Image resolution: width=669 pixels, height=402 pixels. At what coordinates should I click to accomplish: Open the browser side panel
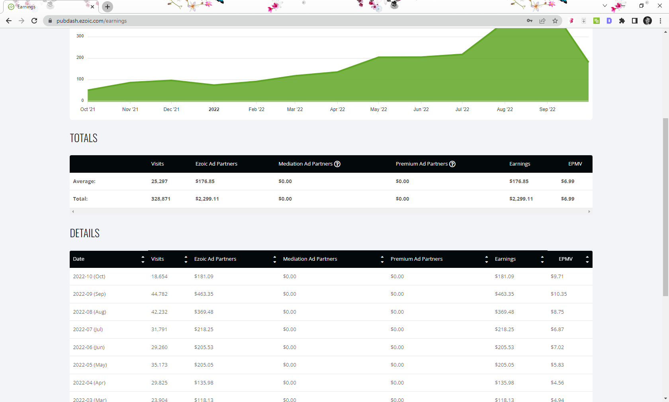coord(635,21)
